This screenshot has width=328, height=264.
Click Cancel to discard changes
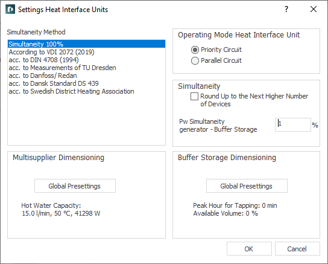(x=297, y=249)
